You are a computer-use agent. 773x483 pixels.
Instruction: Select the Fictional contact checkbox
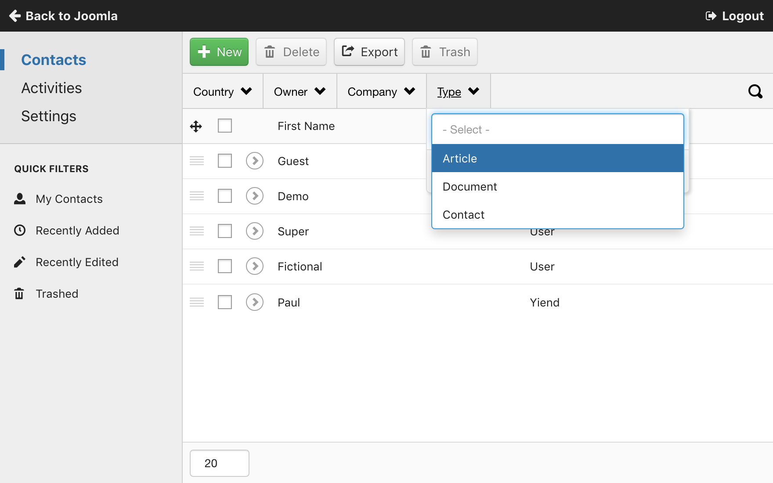(225, 266)
